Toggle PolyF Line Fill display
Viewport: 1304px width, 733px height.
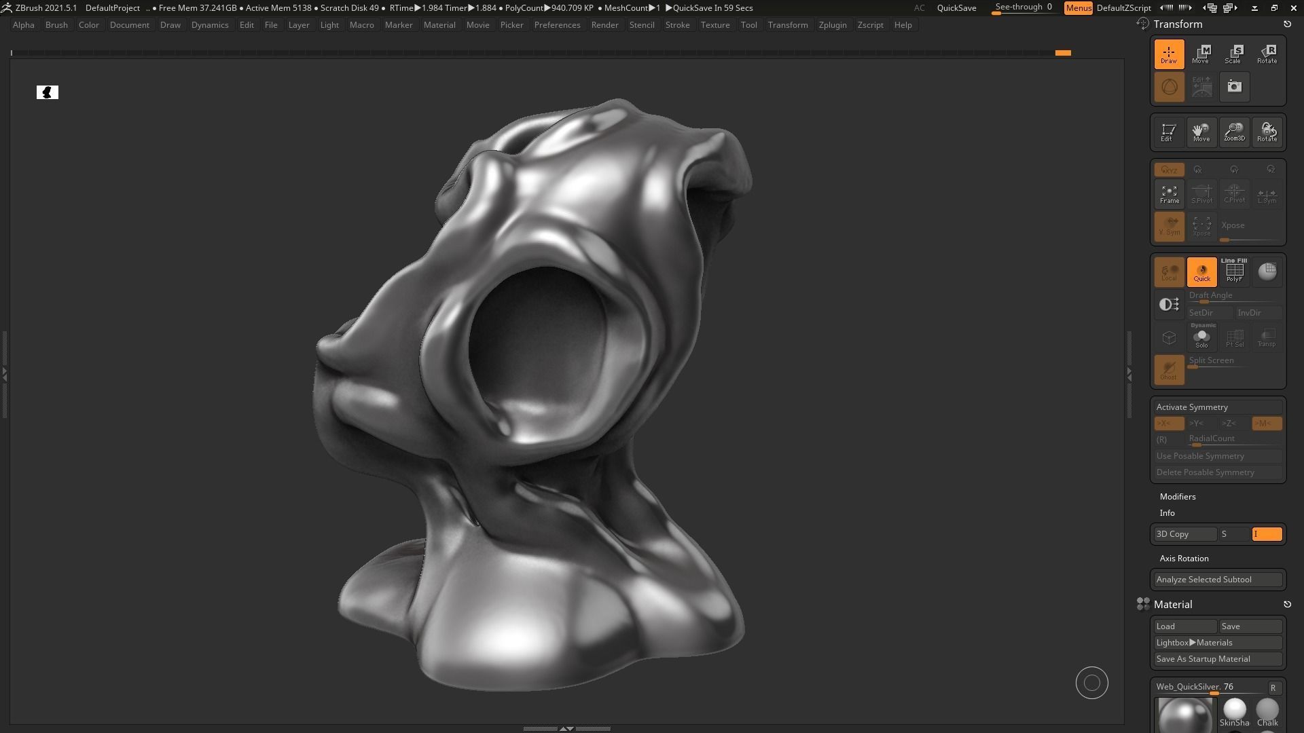1234,272
